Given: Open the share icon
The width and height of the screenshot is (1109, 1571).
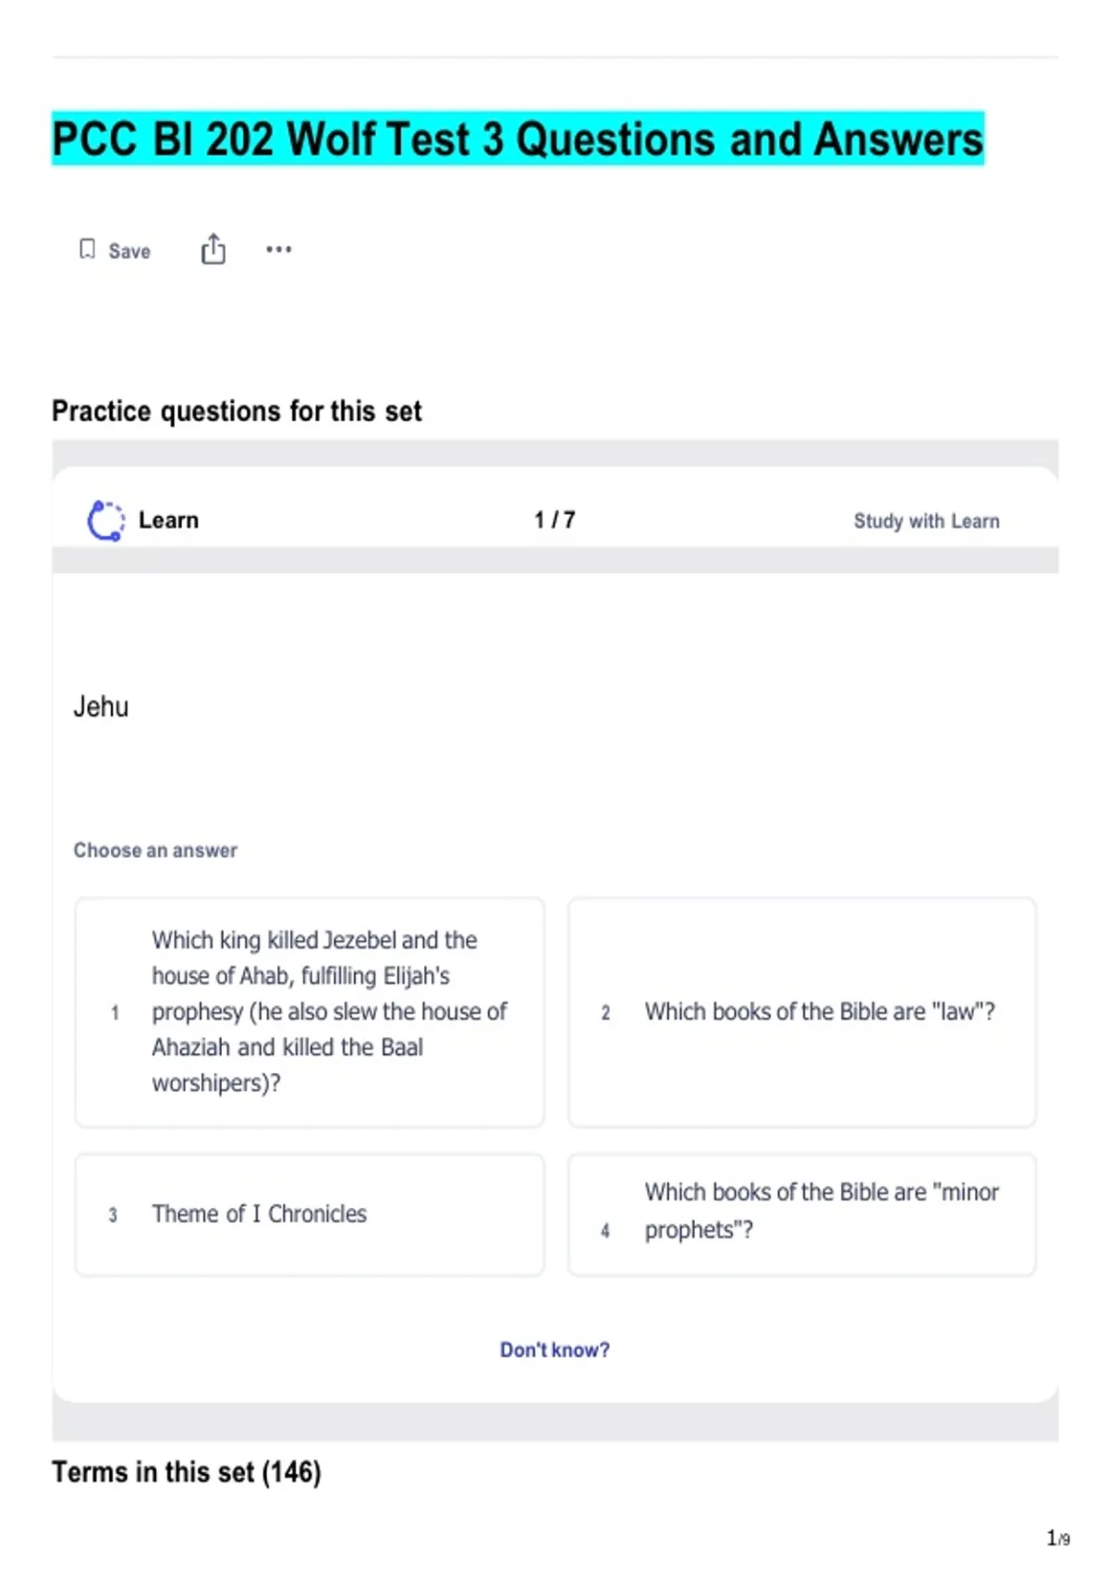Looking at the screenshot, I should [213, 249].
